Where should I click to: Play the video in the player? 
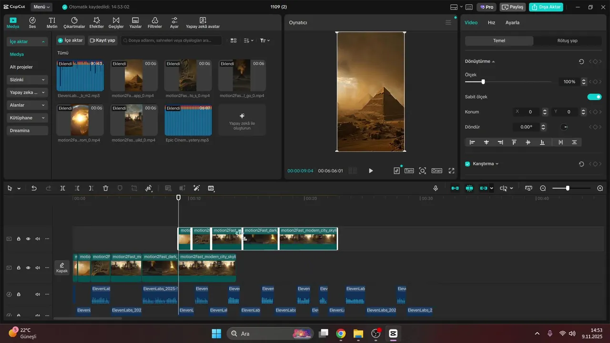pos(371,171)
